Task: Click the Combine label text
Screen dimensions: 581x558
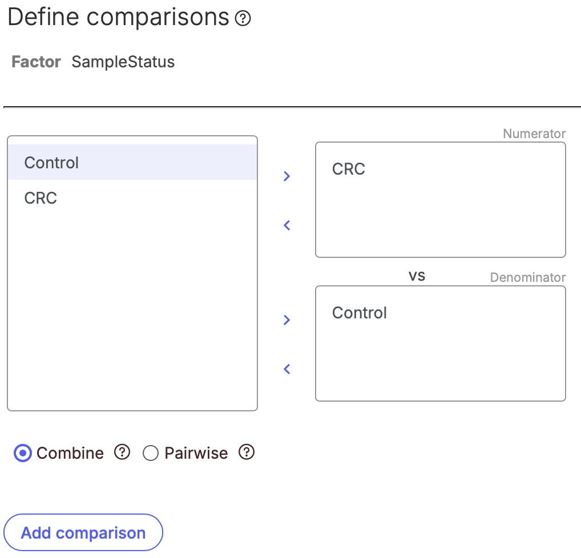Action: pyautogui.click(x=70, y=453)
